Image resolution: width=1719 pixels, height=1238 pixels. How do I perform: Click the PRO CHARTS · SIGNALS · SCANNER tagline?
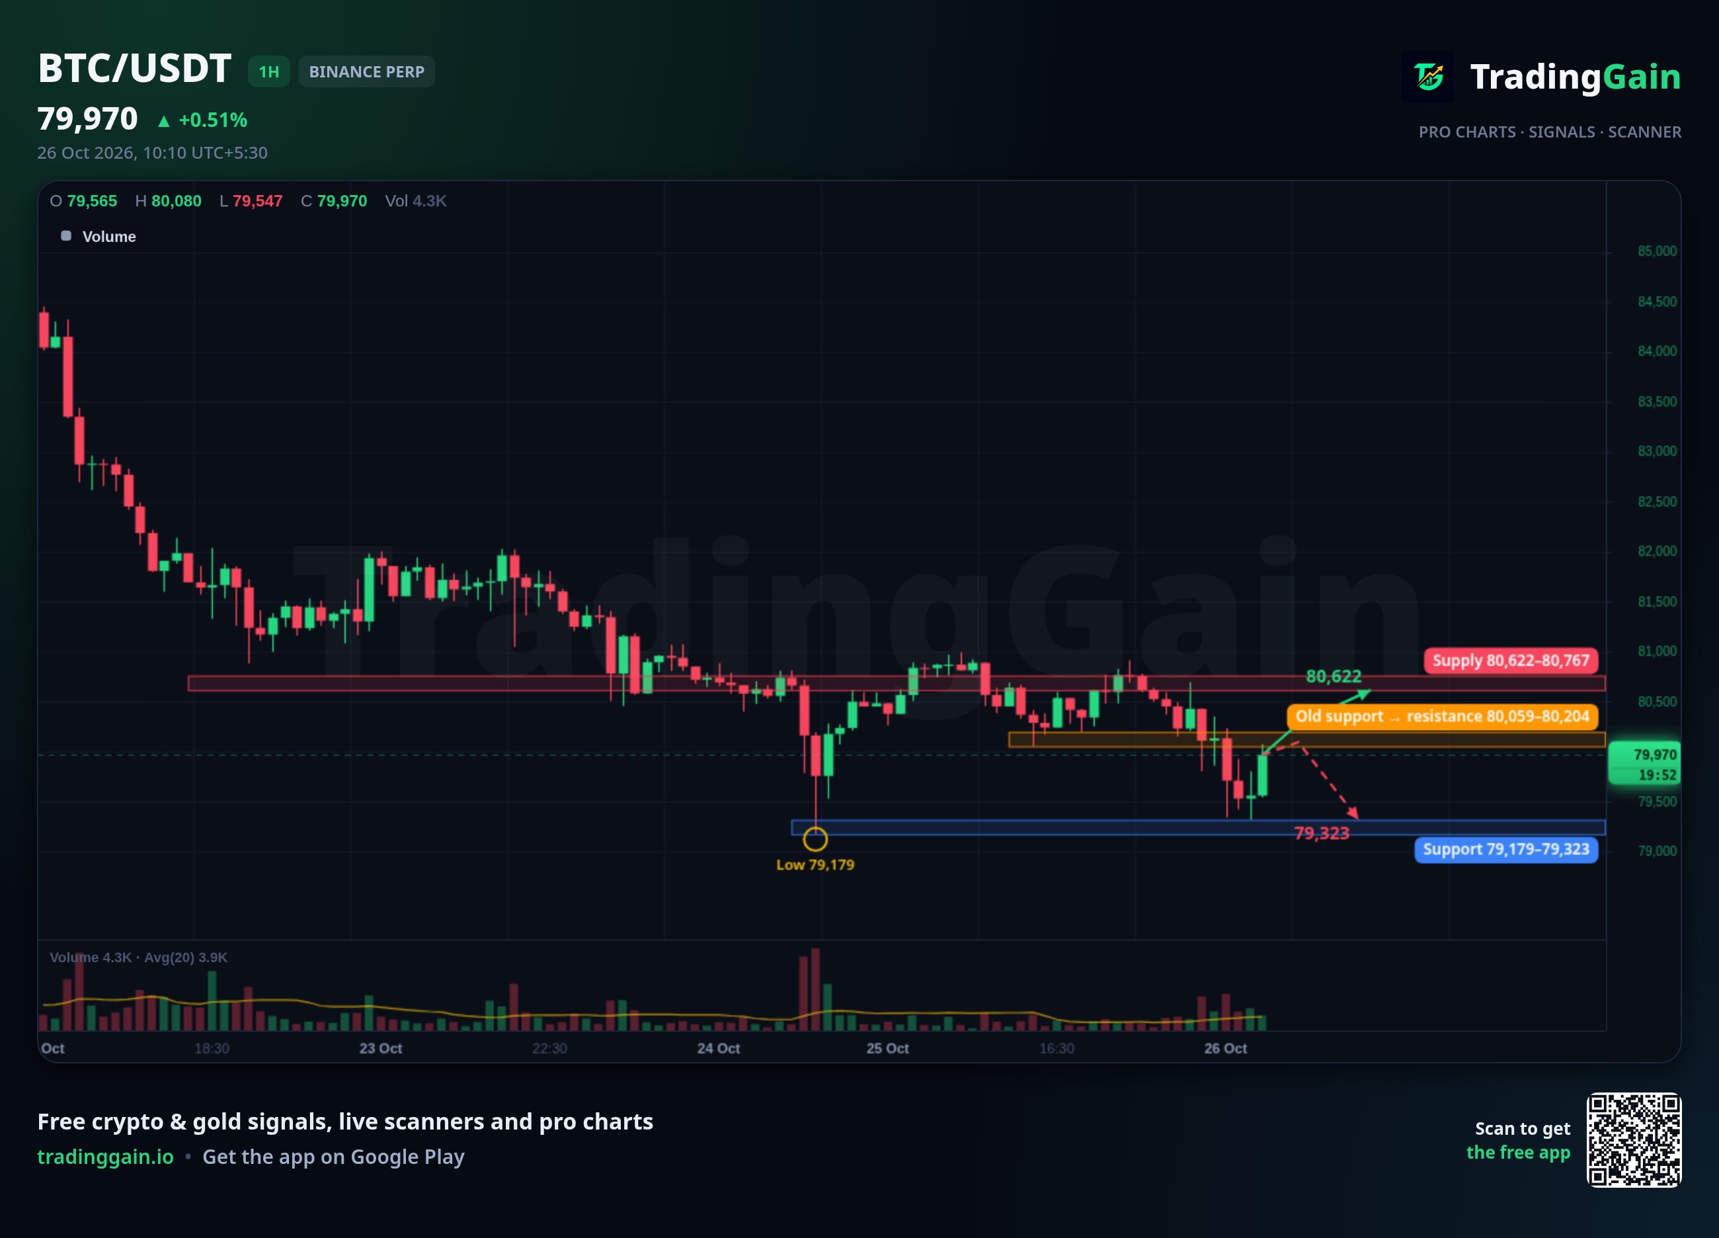[x=1550, y=132]
